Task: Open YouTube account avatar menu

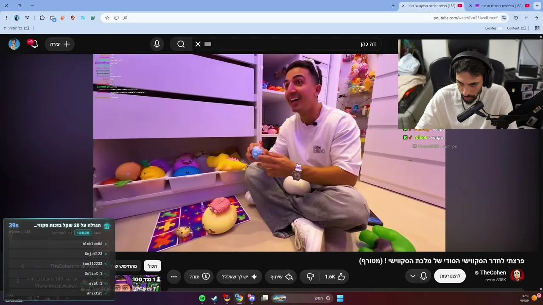Action: click(x=14, y=44)
